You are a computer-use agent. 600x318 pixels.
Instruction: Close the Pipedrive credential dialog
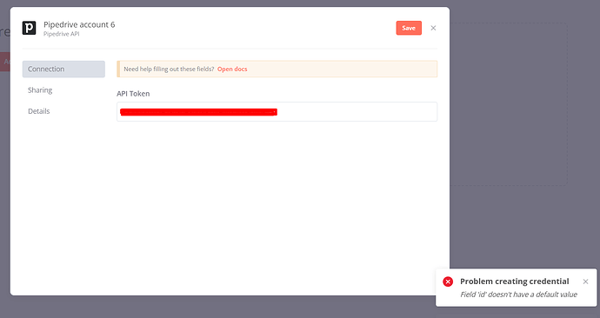pos(433,28)
